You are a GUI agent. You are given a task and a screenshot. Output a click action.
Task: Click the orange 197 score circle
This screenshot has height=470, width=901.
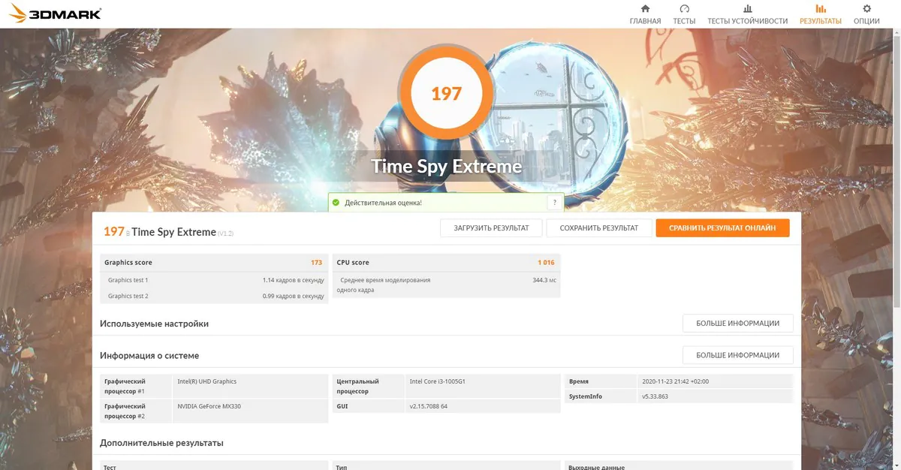point(446,93)
